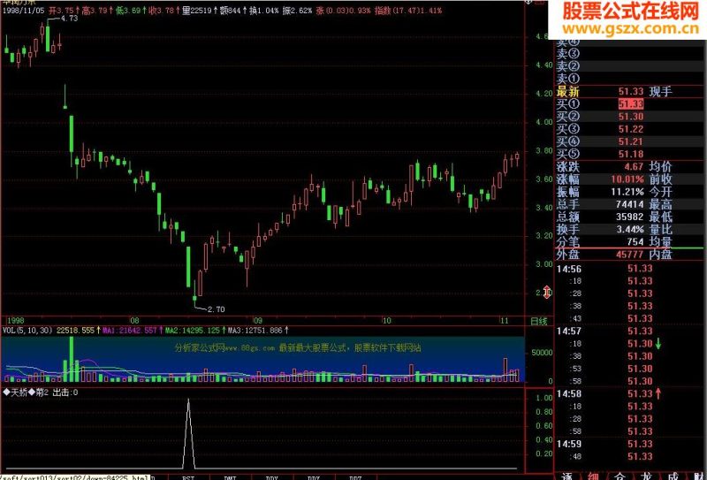The image size is (707, 480).
Task: Click the diamond icon before 天桥 indicator name
Action: point(6,392)
